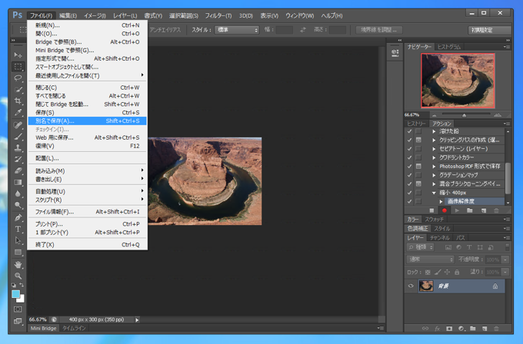Open status bar info arrow menu

point(137,319)
